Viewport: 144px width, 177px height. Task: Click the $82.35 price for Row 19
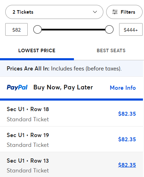coord(127,139)
